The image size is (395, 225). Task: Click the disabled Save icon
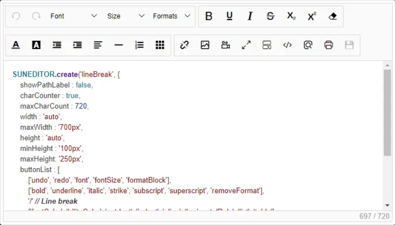[349, 45]
